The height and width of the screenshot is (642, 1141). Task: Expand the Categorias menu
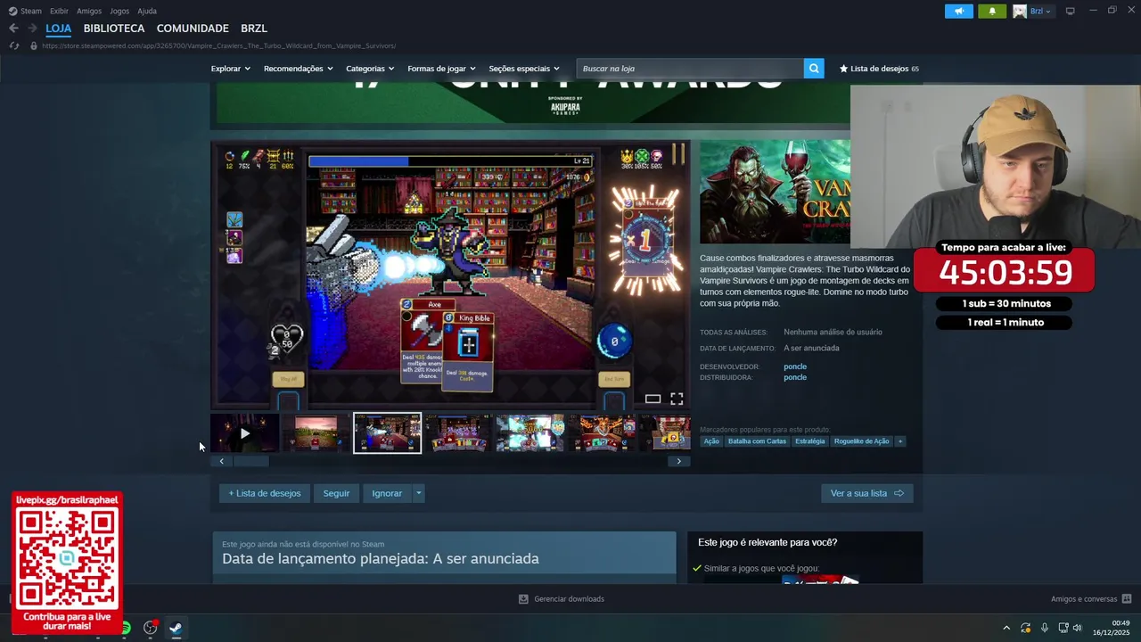coord(370,69)
